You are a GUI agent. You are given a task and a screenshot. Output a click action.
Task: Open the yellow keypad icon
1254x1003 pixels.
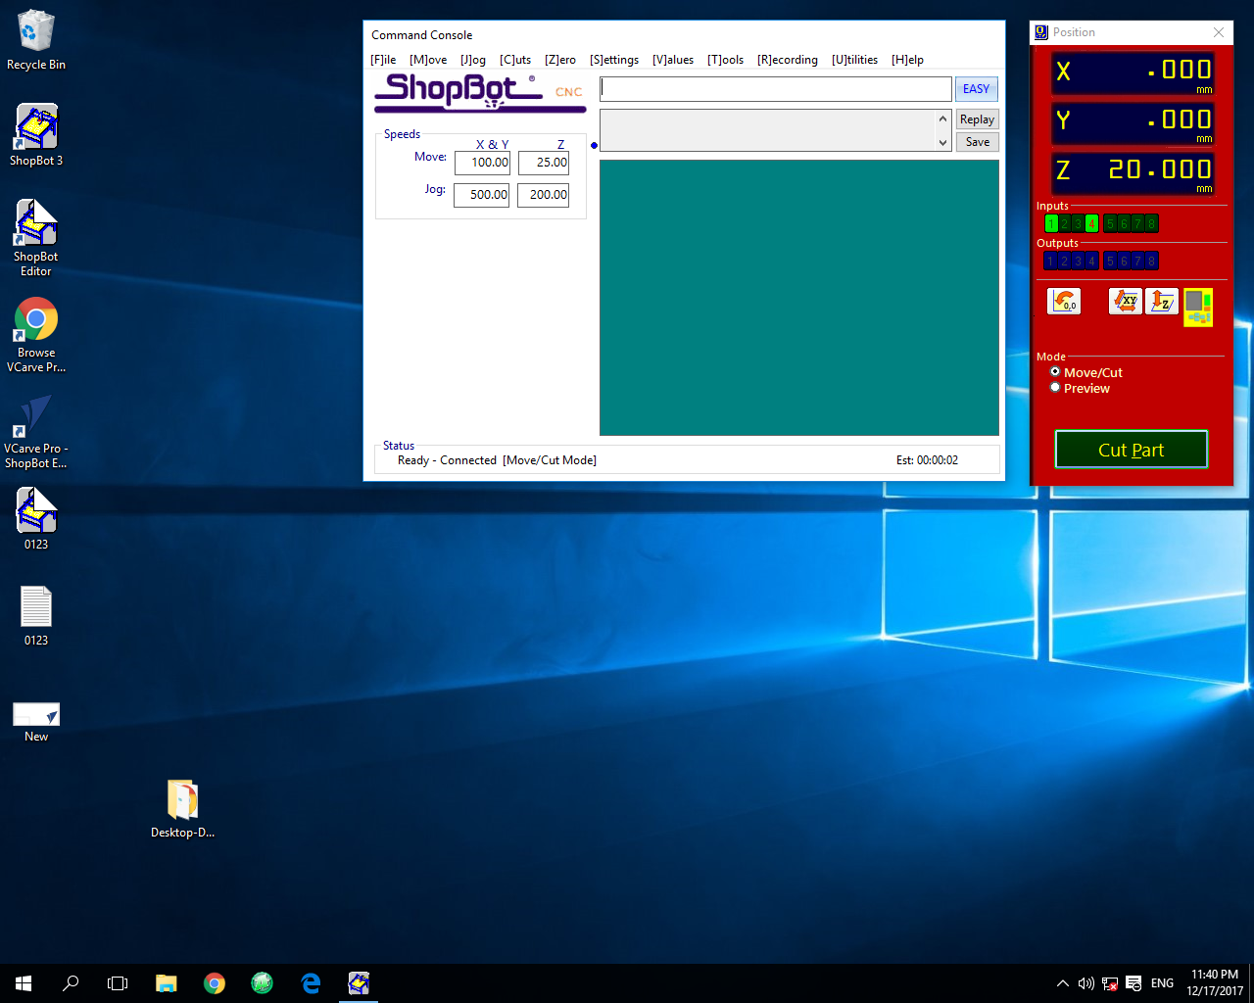(1197, 307)
